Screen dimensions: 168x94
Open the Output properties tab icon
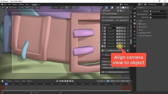(x=135, y=16)
